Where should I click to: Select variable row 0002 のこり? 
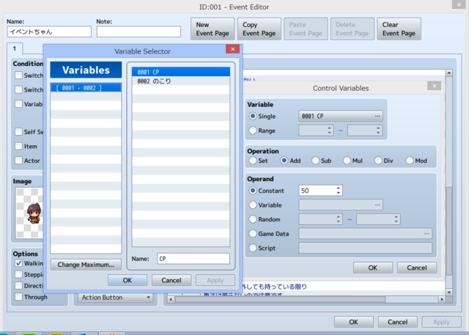pos(181,81)
